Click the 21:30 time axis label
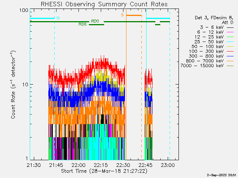 tap(34, 165)
